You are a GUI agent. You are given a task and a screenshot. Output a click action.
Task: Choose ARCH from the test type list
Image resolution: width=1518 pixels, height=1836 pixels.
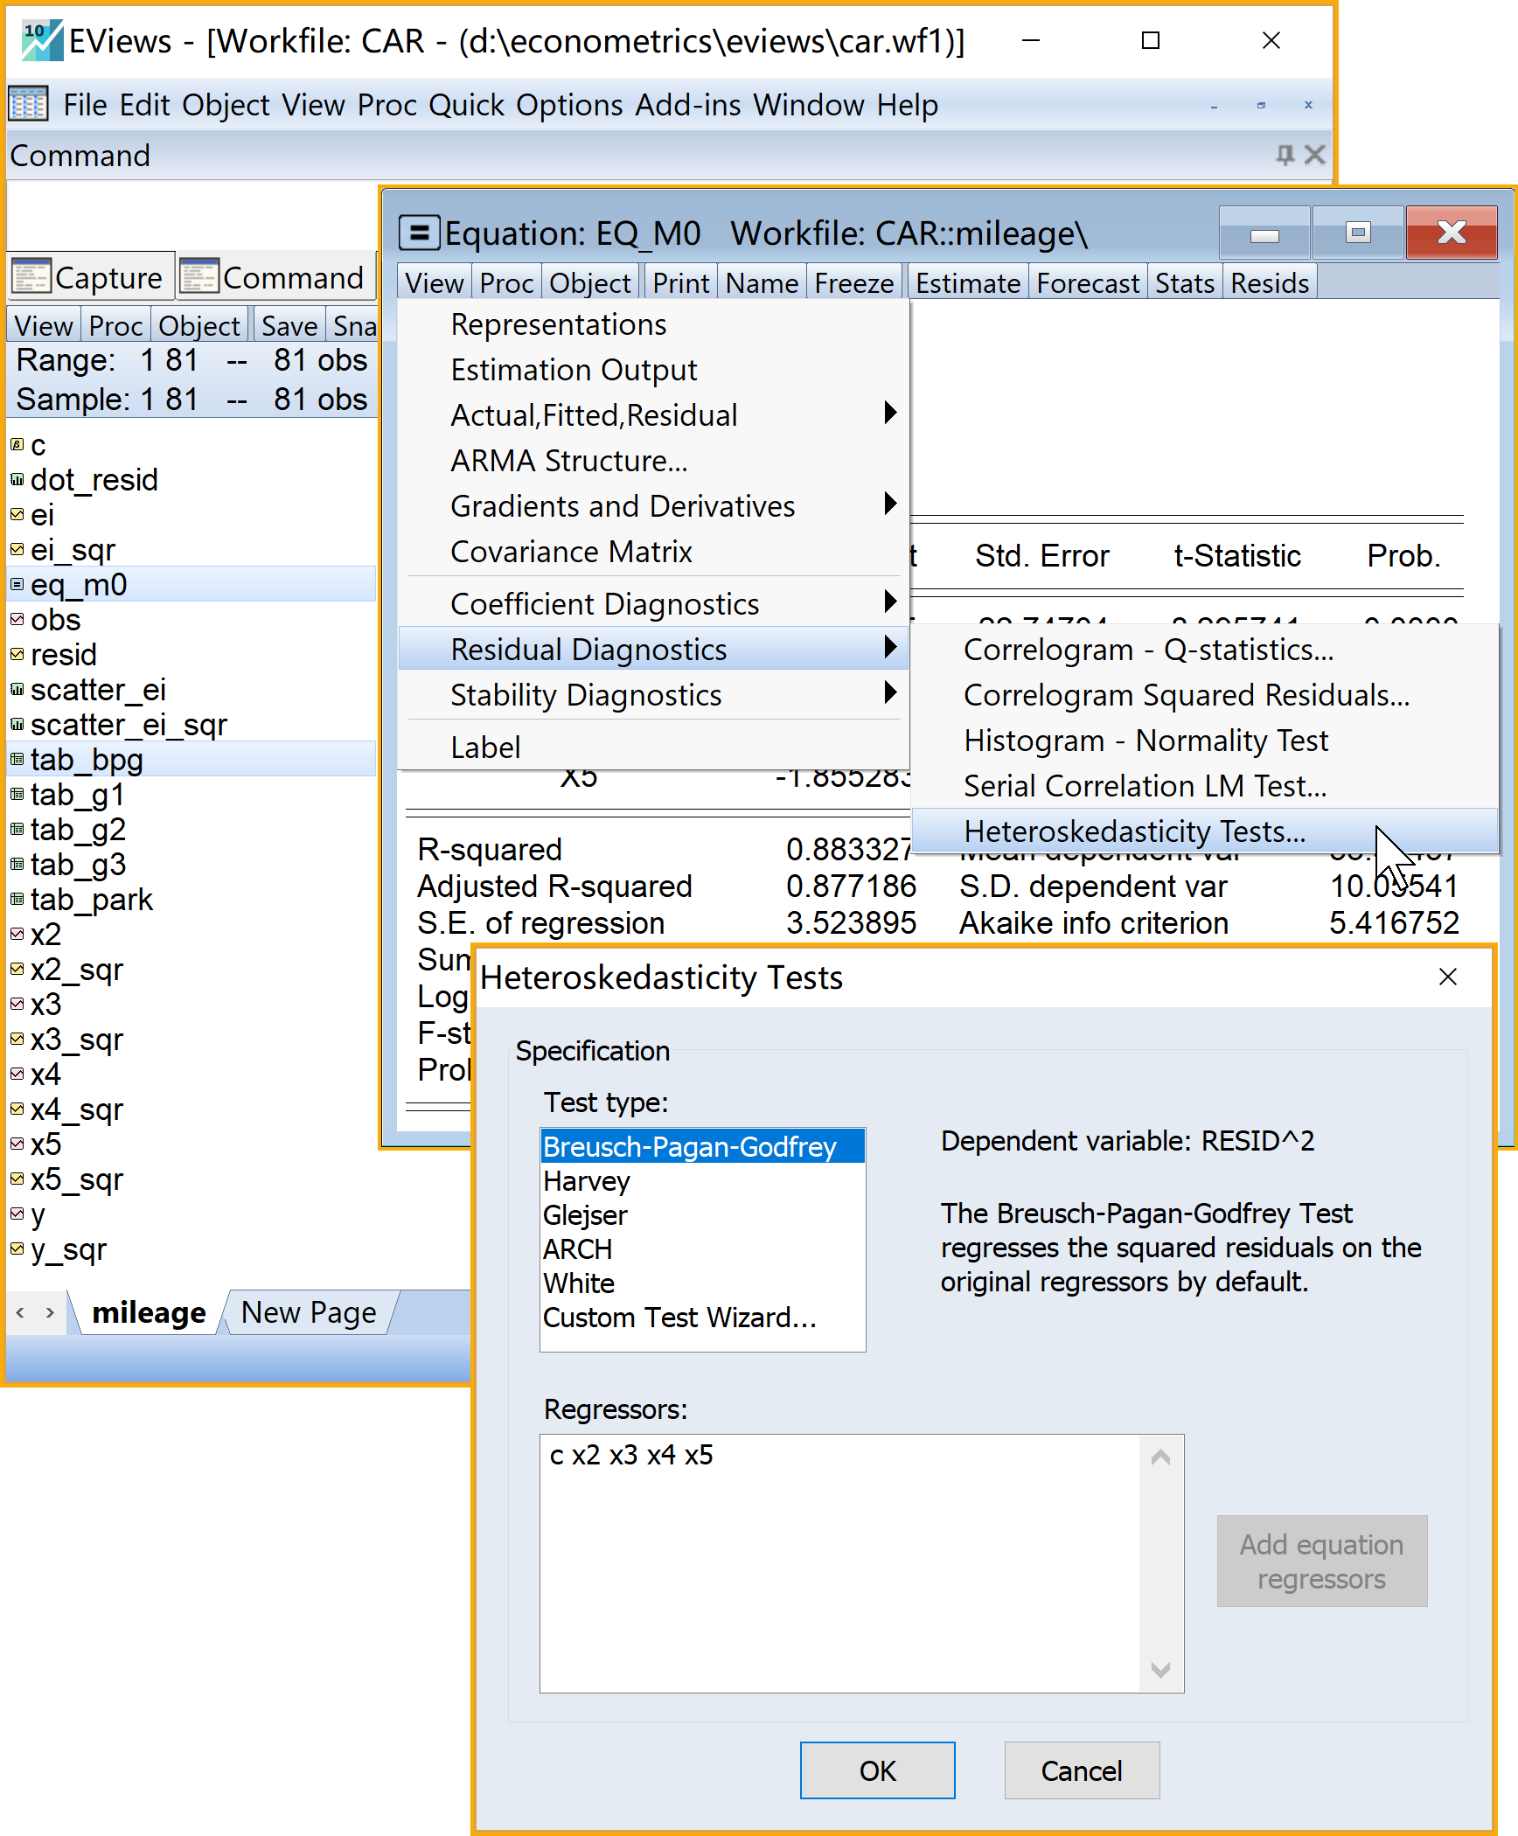click(x=577, y=1249)
